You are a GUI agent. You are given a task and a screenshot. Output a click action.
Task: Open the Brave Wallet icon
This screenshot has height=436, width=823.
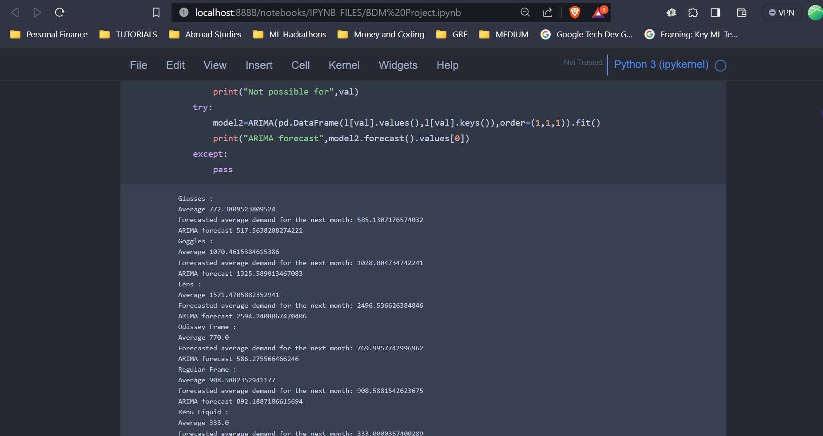click(741, 12)
